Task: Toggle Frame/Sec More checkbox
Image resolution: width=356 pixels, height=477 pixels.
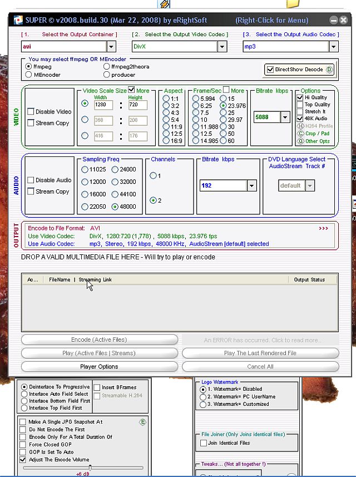Action: click(226, 90)
